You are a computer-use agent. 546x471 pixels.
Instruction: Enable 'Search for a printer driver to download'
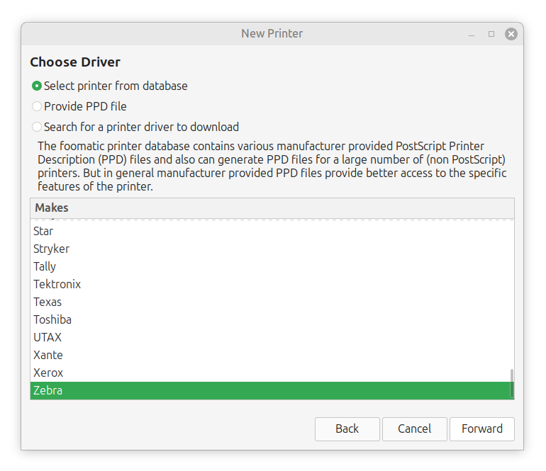[37, 127]
